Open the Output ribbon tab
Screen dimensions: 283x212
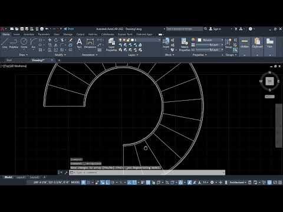pyautogui.click(x=80, y=34)
